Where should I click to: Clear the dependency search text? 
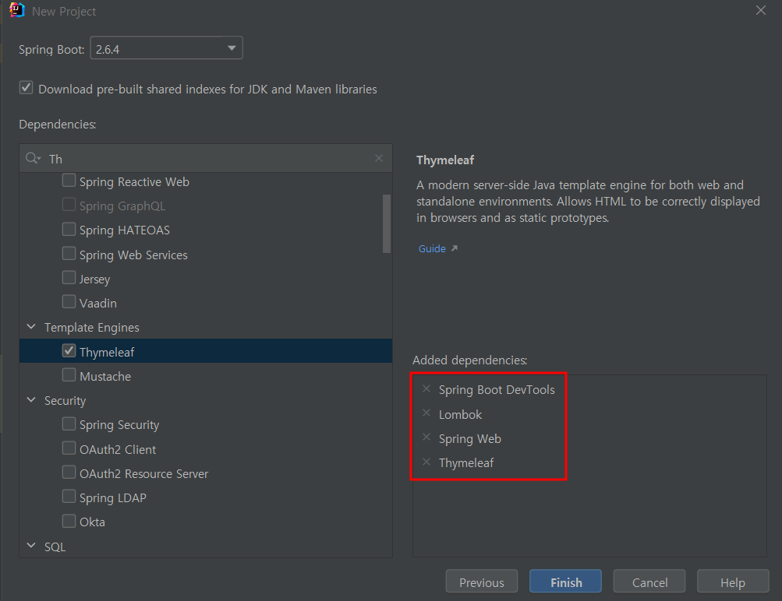379,158
